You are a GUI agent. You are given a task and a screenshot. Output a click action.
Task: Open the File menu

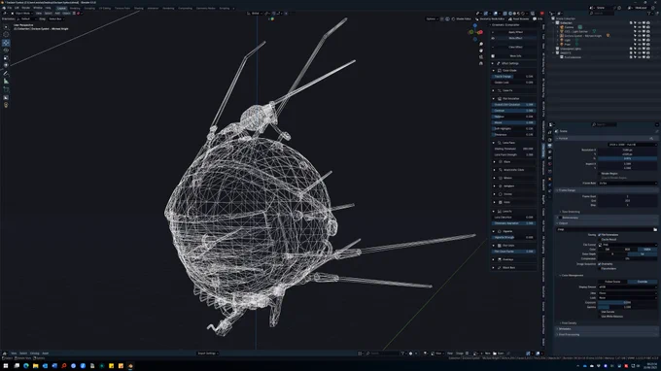coord(10,8)
